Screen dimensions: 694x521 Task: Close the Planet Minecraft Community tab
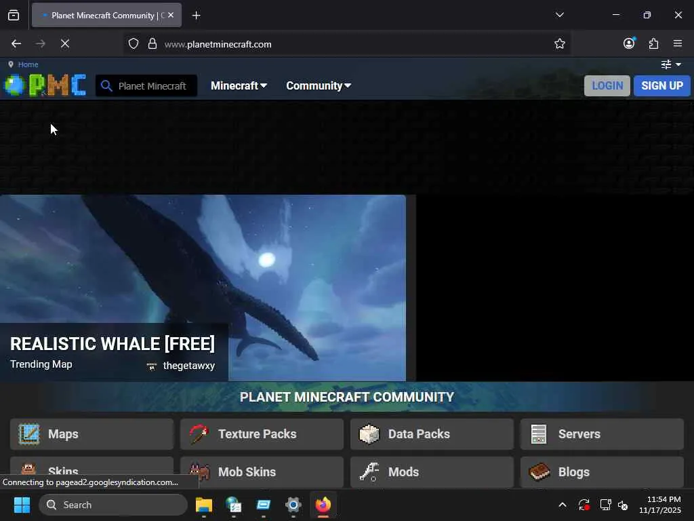[x=171, y=15]
